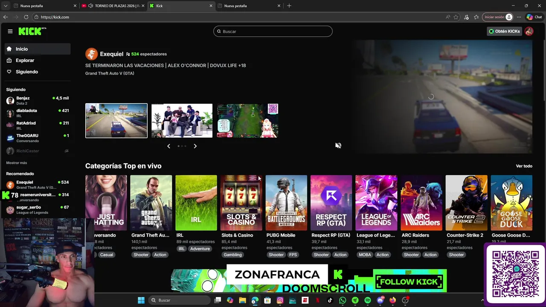Open Copilot Chat in browser toolbar
Screen dimensions: 546x307
[x=534, y=17]
